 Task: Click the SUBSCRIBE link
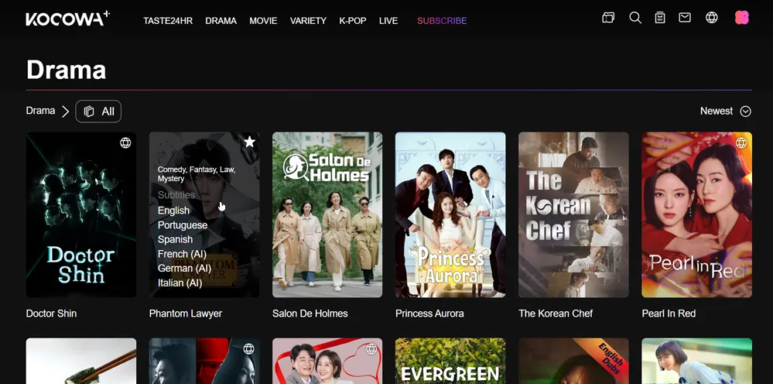[442, 21]
